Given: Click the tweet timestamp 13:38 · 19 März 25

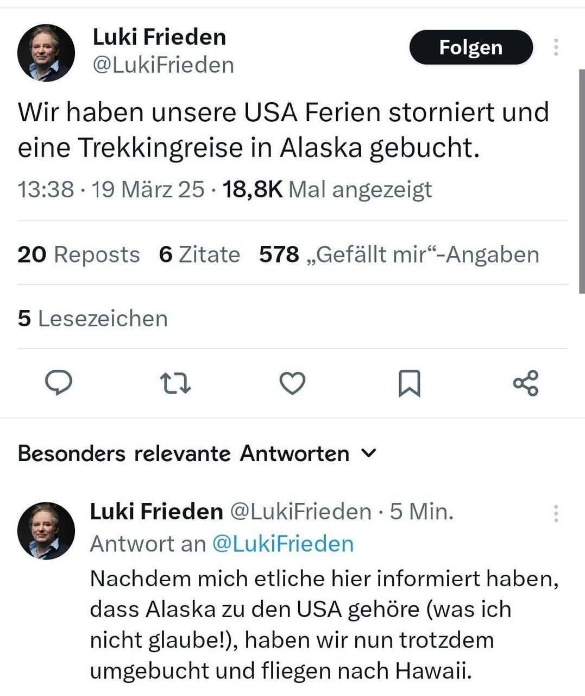Looking at the screenshot, I should click(111, 189).
